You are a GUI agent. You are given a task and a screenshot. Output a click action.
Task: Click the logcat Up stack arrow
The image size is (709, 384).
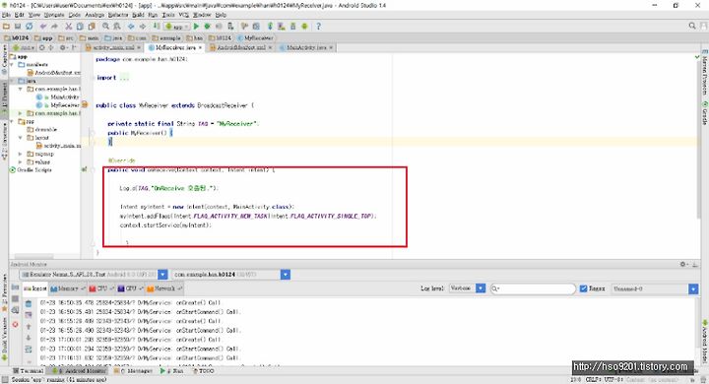28,327
